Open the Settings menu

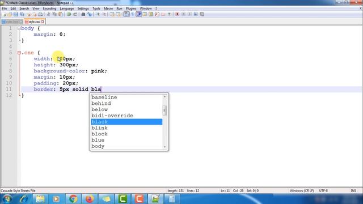(83, 8)
